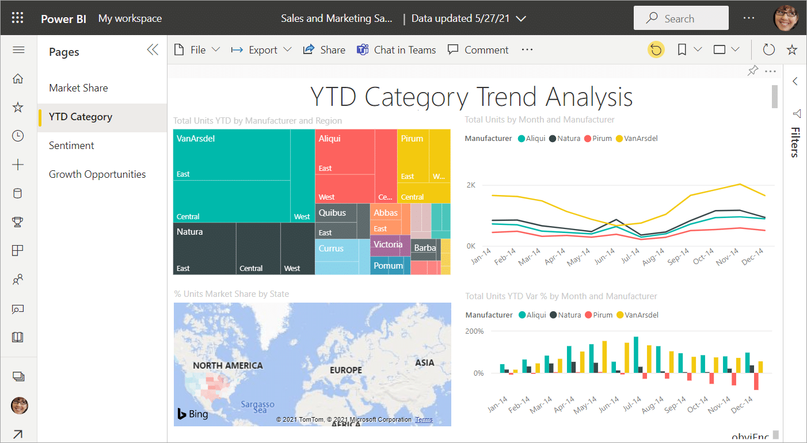Viewport: 807px width, 443px height.
Task: Open the Market Share page
Action: point(78,87)
